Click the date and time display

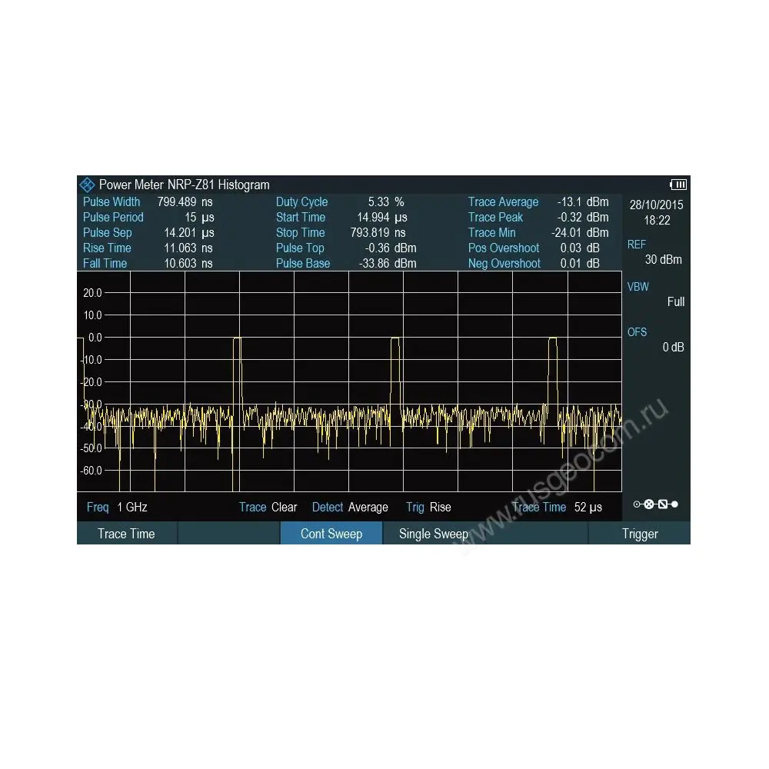(656, 213)
